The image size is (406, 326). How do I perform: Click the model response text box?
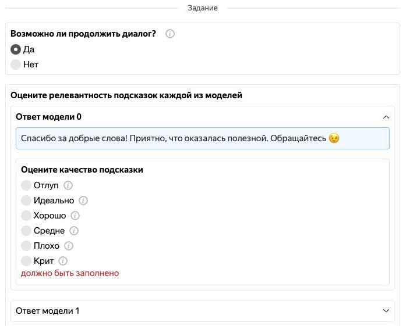tap(202, 139)
